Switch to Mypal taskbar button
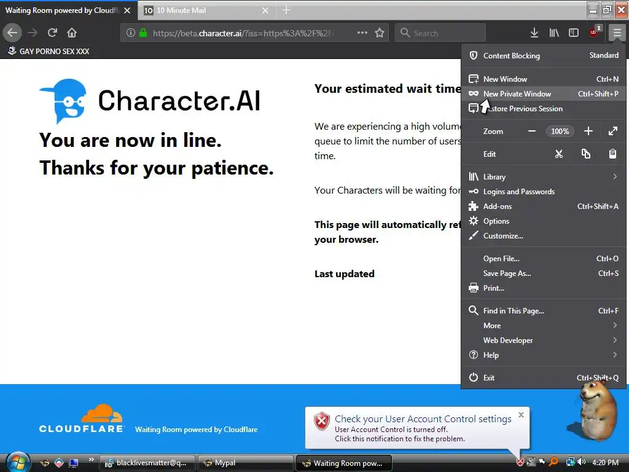The height and width of the screenshot is (472, 629). click(245, 463)
